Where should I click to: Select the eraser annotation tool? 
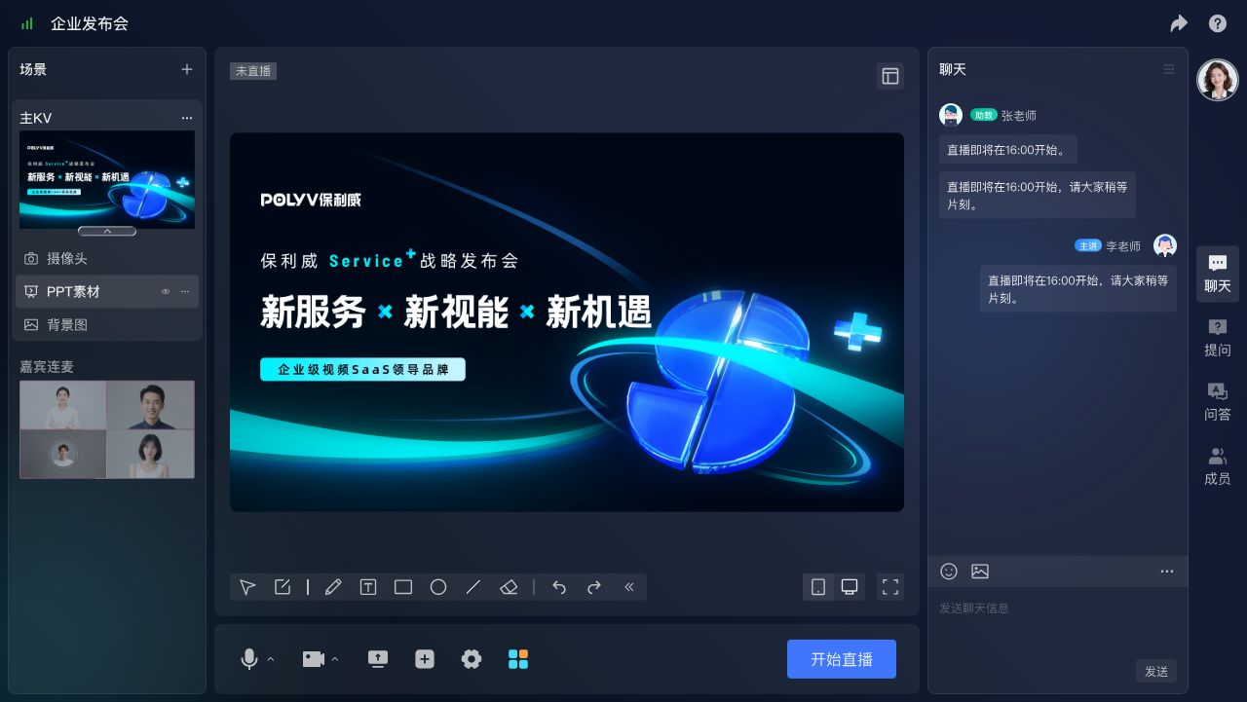(509, 587)
